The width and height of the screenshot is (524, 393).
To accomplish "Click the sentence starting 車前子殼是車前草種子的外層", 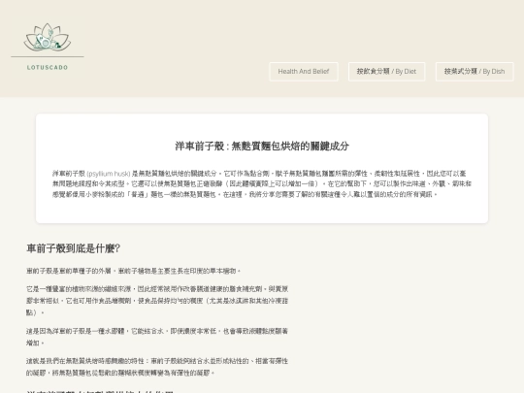I will point(133,271).
